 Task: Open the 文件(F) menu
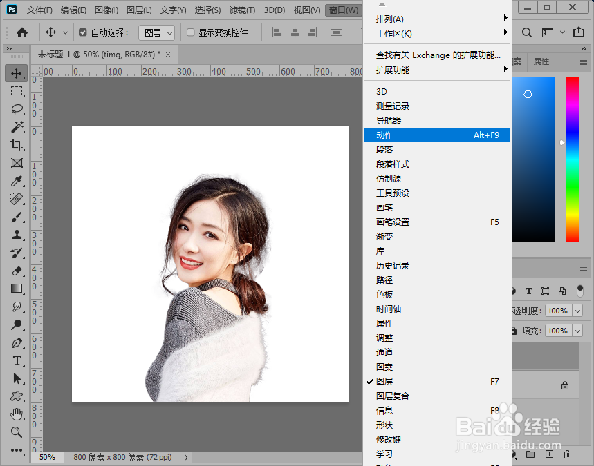(x=39, y=10)
